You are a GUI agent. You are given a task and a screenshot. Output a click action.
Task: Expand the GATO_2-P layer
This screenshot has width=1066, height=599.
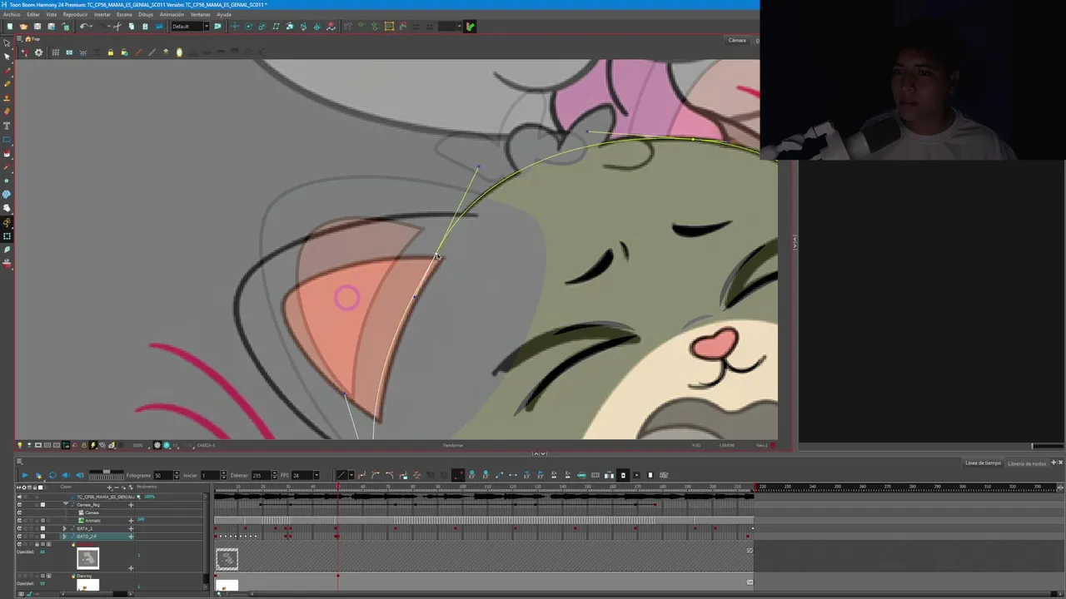point(65,537)
